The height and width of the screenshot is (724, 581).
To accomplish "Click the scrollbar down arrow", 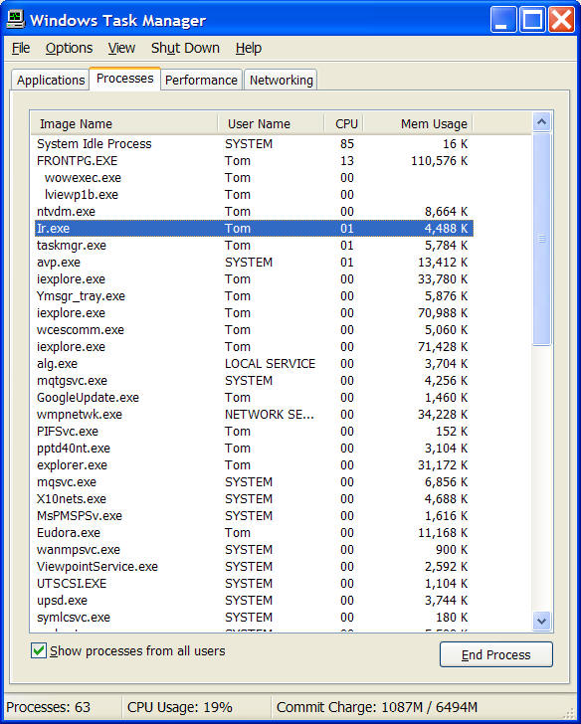I will click(x=542, y=621).
